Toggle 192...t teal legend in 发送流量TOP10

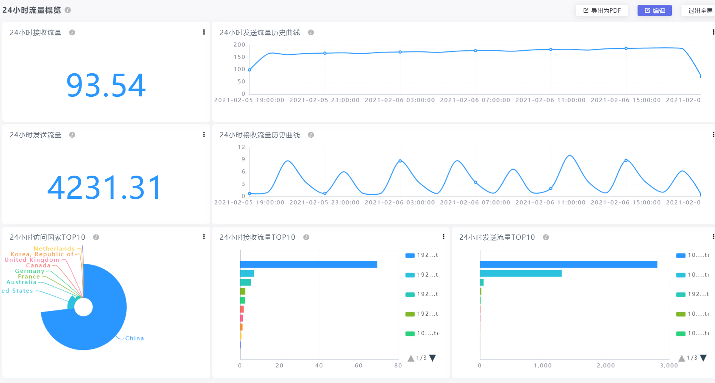pos(693,294)
